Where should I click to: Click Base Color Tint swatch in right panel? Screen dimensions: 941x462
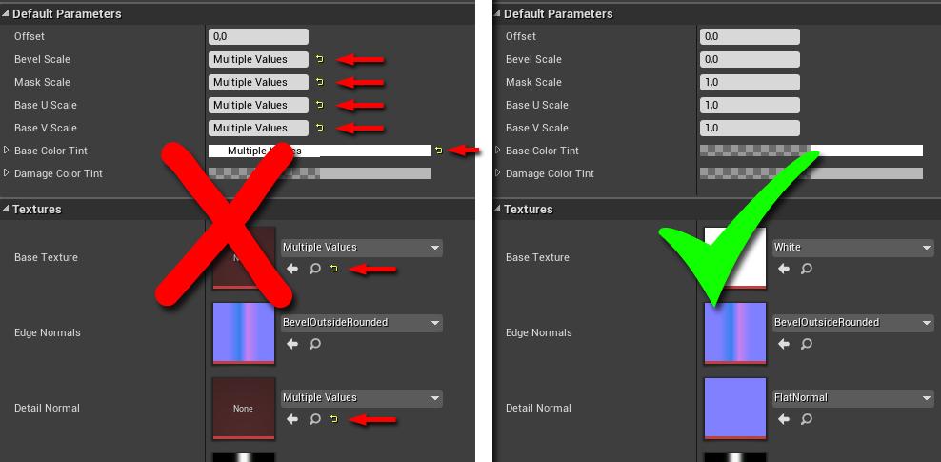pos(811,151)
